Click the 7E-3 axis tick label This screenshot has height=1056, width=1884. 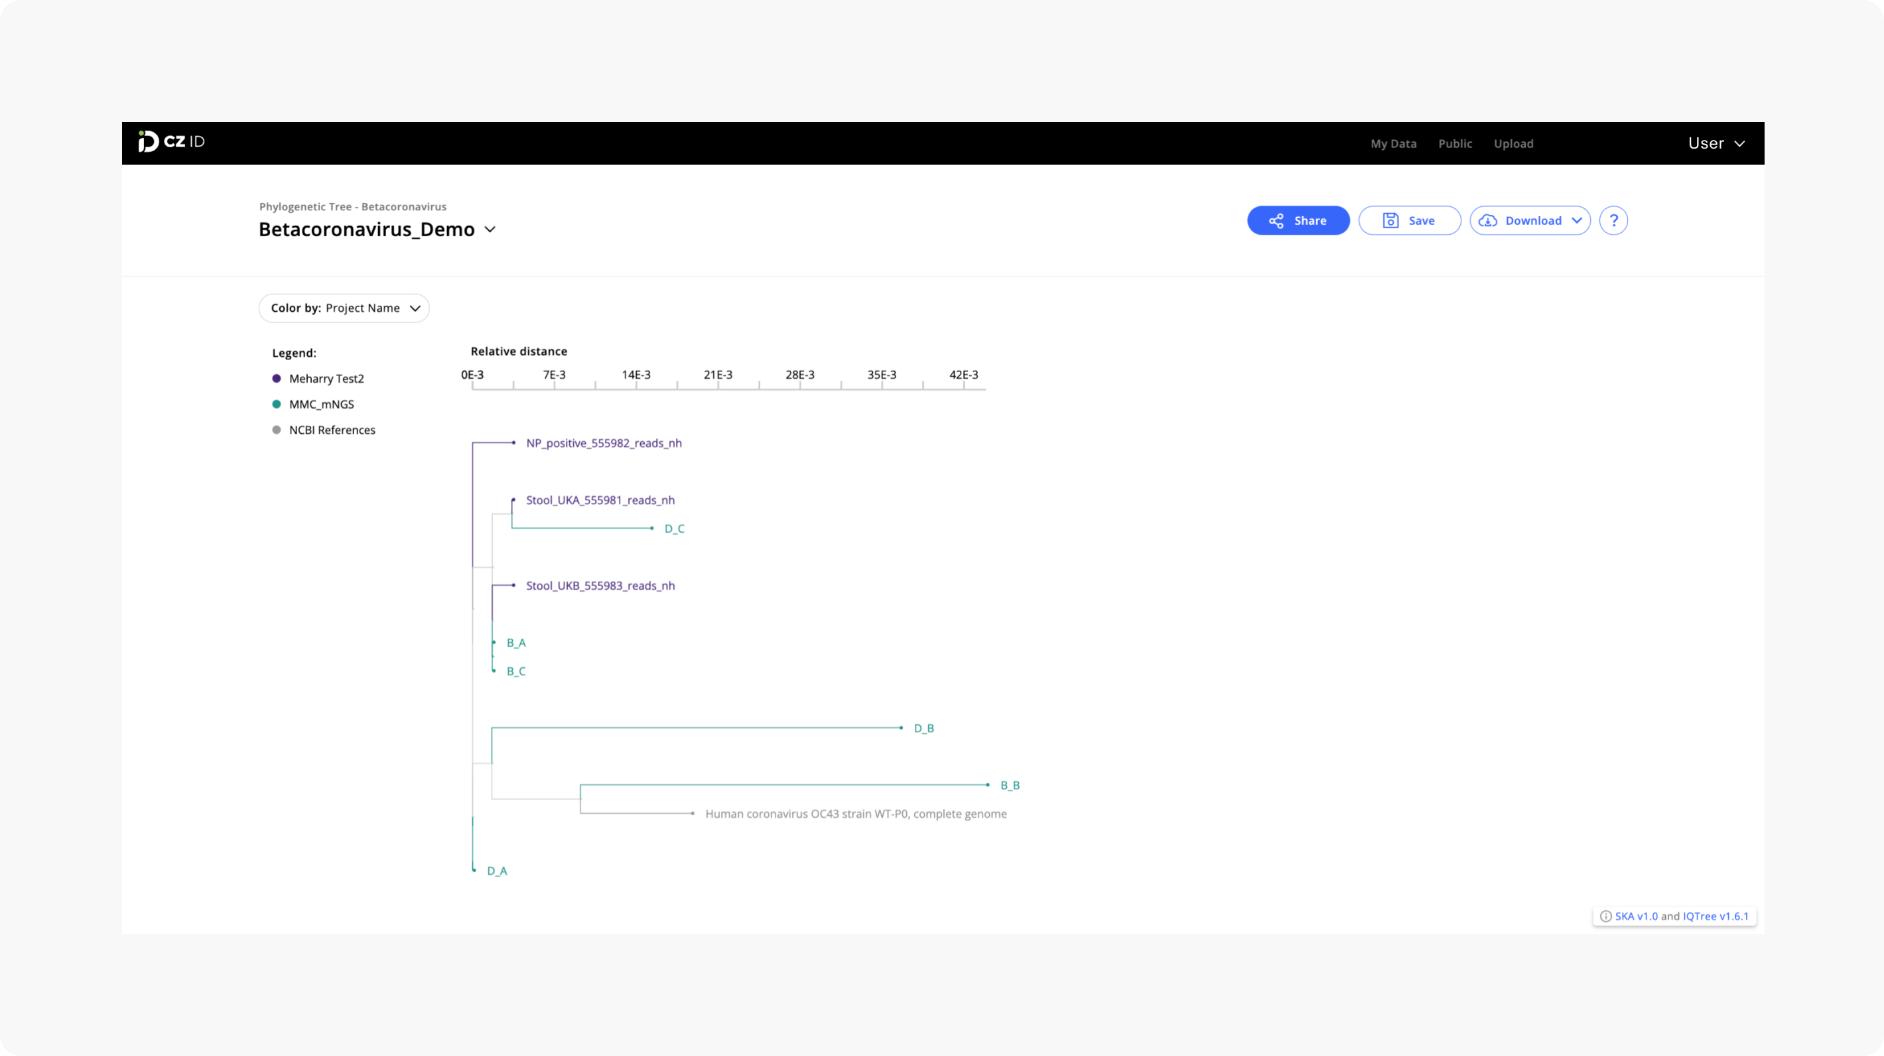click(554, 374)
